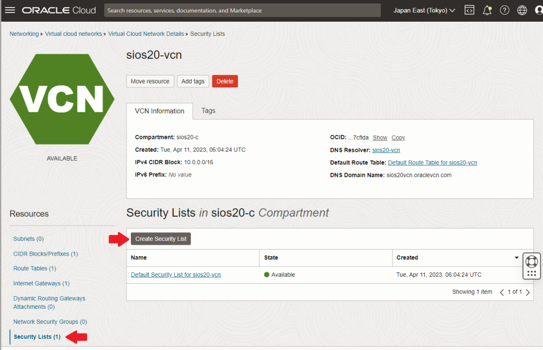The image size is (543, 350).
Task: Click the DNS Domain Name value
Action: click(419, 175)
